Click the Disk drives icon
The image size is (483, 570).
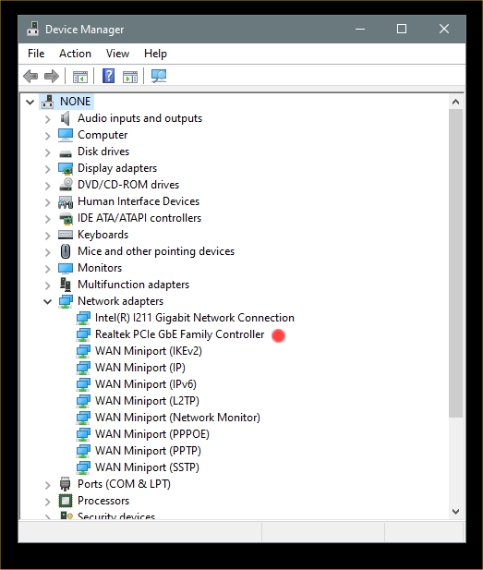click(x=66, y=153)
